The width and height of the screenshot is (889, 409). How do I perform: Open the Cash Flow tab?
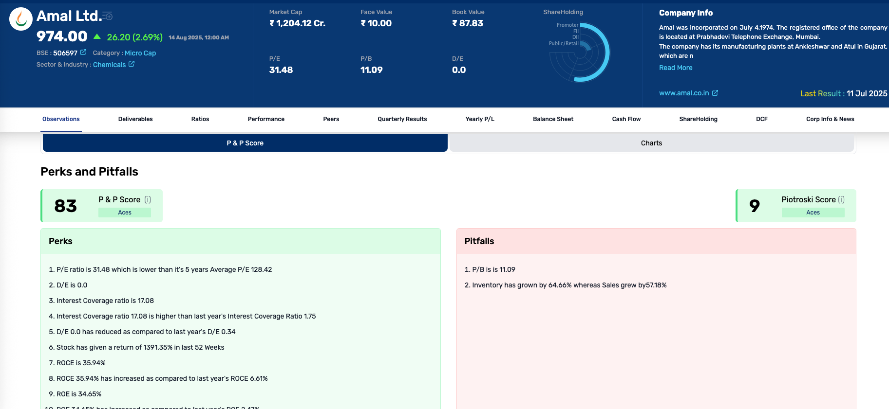(626, 119)
